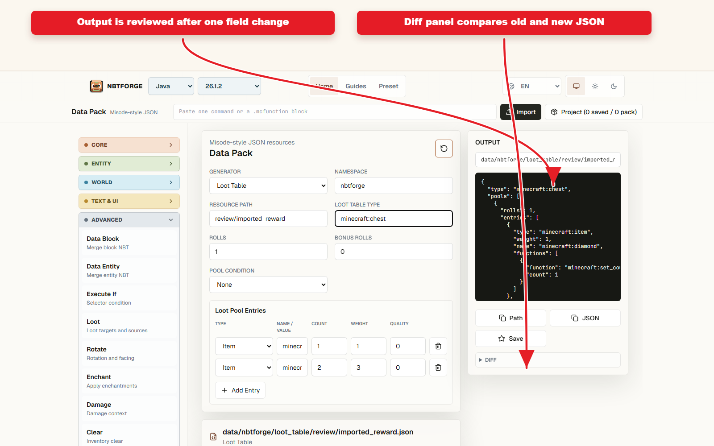Focus first entry weight field
This screenshot has width=714, height=446.
[x=369, y=346]
